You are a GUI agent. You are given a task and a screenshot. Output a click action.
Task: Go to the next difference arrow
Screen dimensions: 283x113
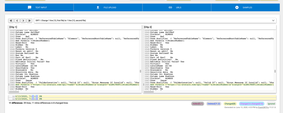click(x=23, y=21)
